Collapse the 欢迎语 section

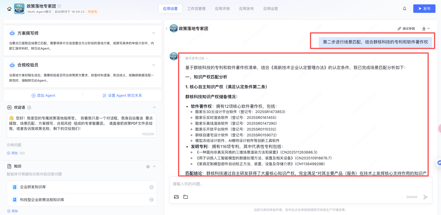(x=155, y=107)
